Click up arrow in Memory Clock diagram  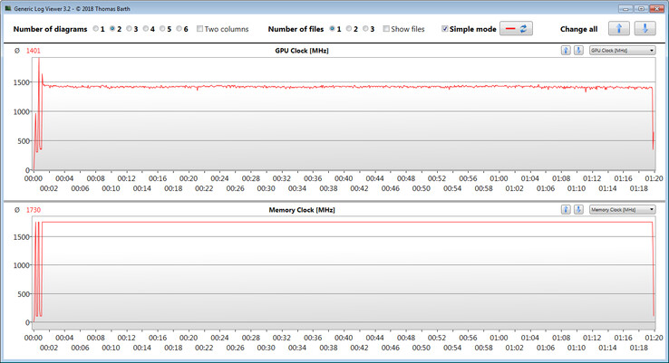tap(566, 209)
